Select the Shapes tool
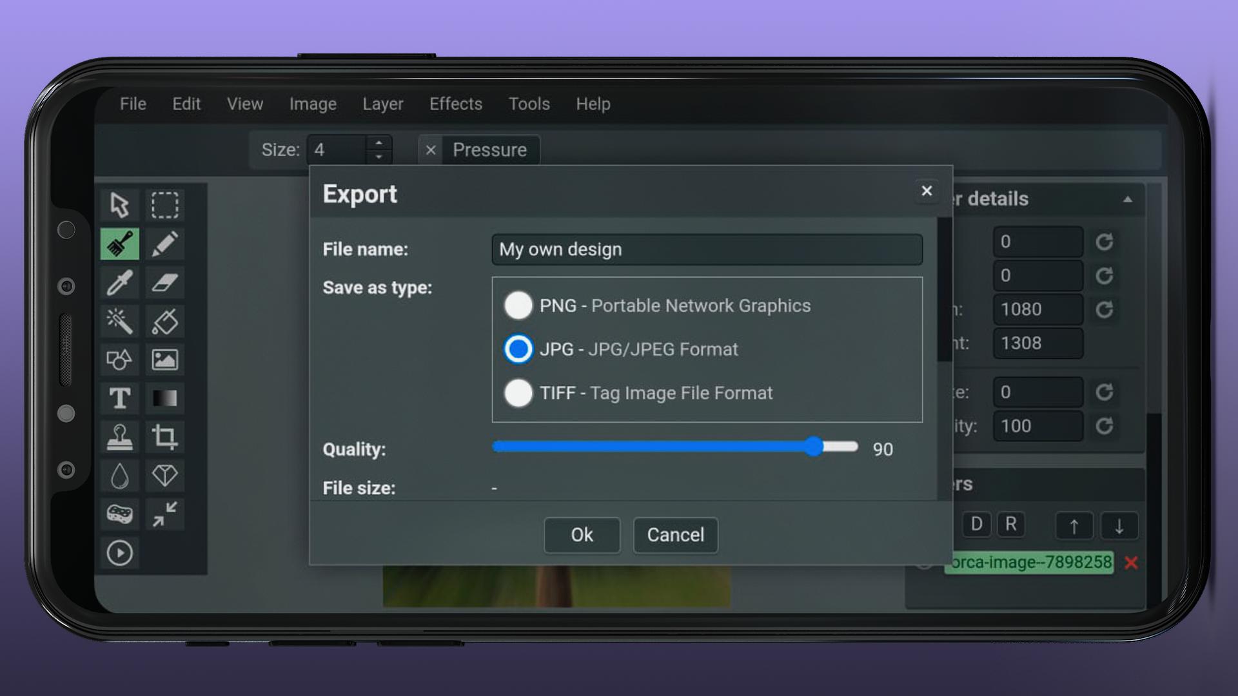The image size is (1238, 696). pyautogui.click(x=120, y=360)
